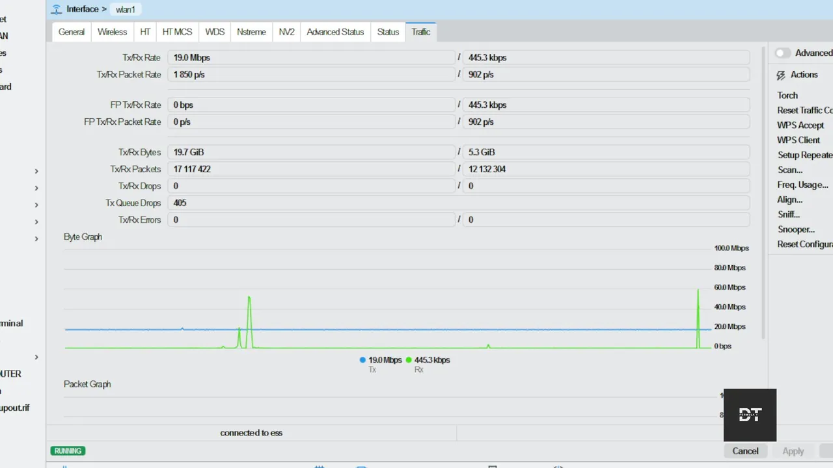Open the Sniff... action
This screenshot has width=833, height=468.
(789, 215)
